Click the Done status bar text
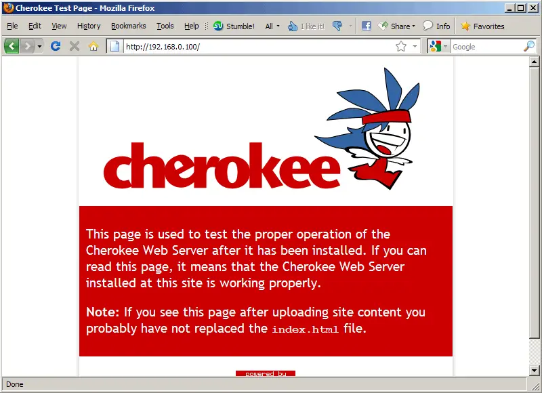 pos(15,384)
